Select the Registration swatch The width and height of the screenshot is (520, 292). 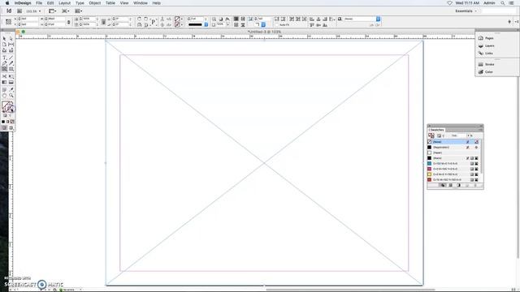click(x=453, y=147)
